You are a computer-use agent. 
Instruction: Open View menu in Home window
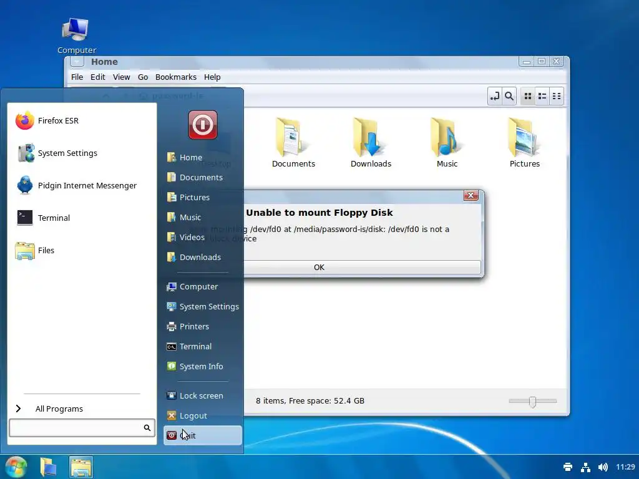[x=121, y=77]
